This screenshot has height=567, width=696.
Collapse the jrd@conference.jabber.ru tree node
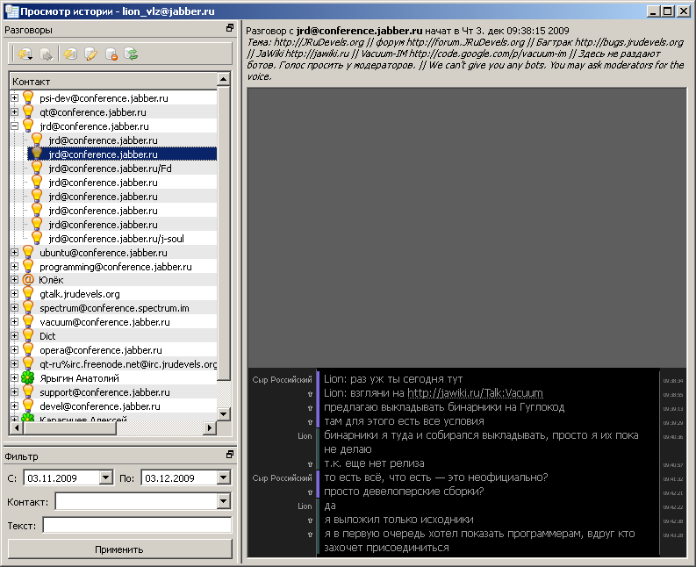[14, 126]
